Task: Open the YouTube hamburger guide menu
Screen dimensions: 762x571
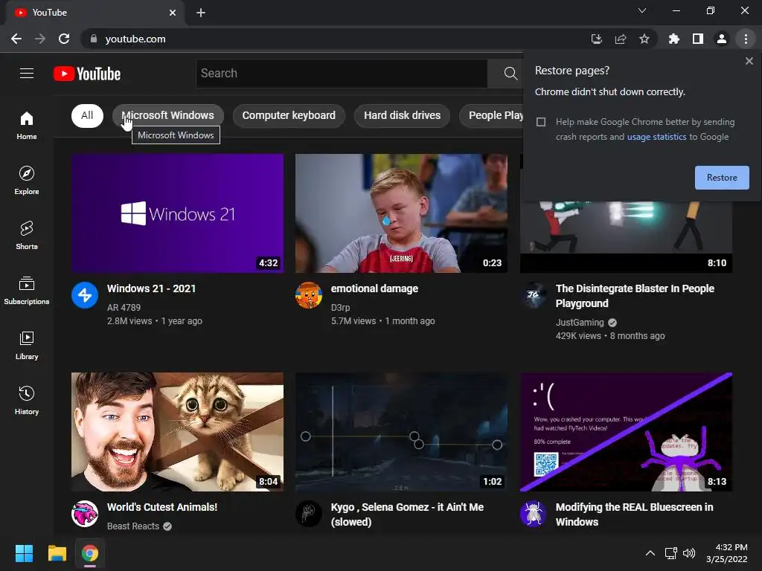Action: point(27,74)
